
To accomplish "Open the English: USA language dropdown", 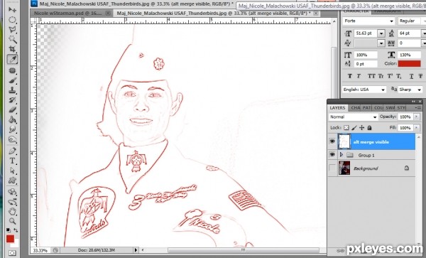I will point(364,90).
